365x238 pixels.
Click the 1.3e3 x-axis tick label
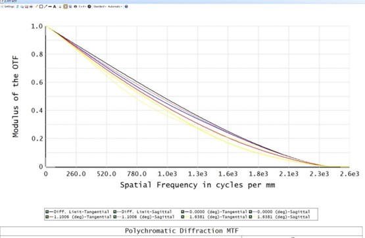198,174
